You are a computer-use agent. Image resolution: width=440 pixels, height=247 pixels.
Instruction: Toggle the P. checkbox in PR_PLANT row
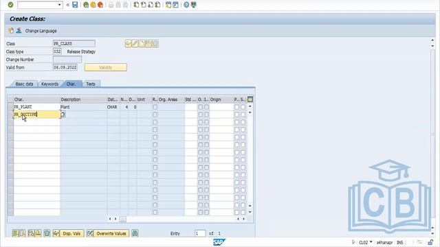click(x=236, y=107)
